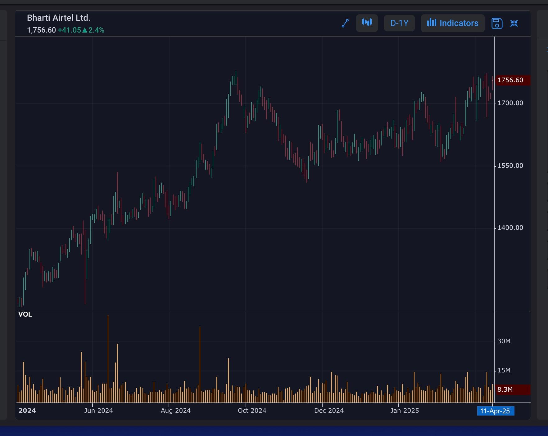This screenshot has width=548, height=436.
Task: Select the red 8.3M volume tag
Action: point(513,389)
